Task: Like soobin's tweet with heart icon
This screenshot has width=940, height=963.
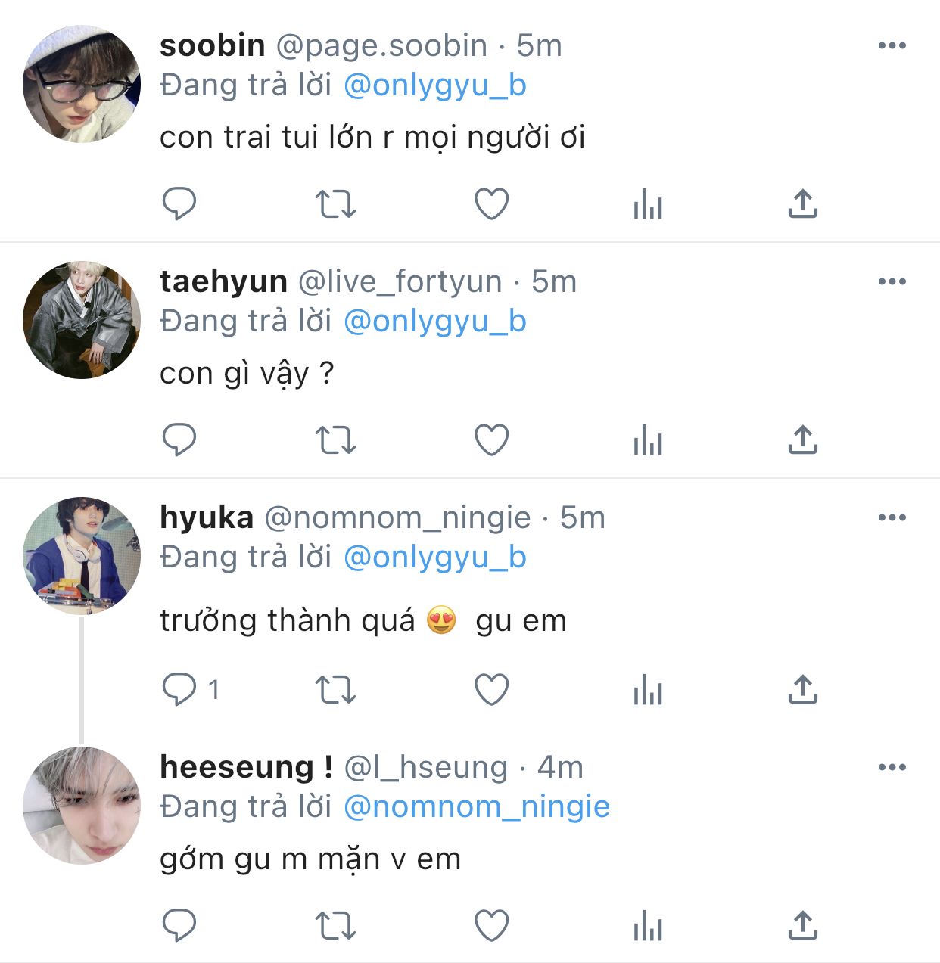Action: pos(491,203)
